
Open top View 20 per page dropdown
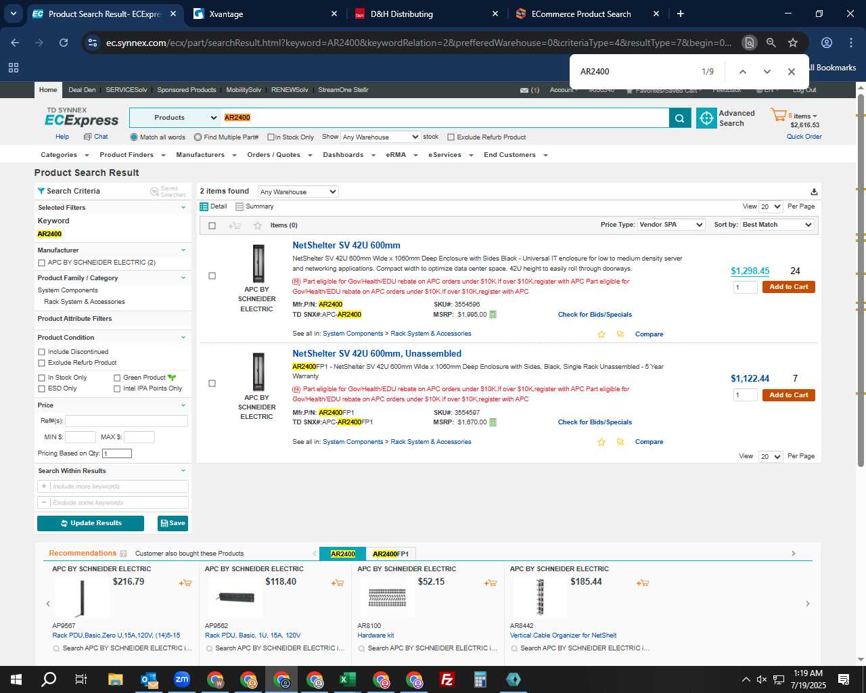(771, 206)
